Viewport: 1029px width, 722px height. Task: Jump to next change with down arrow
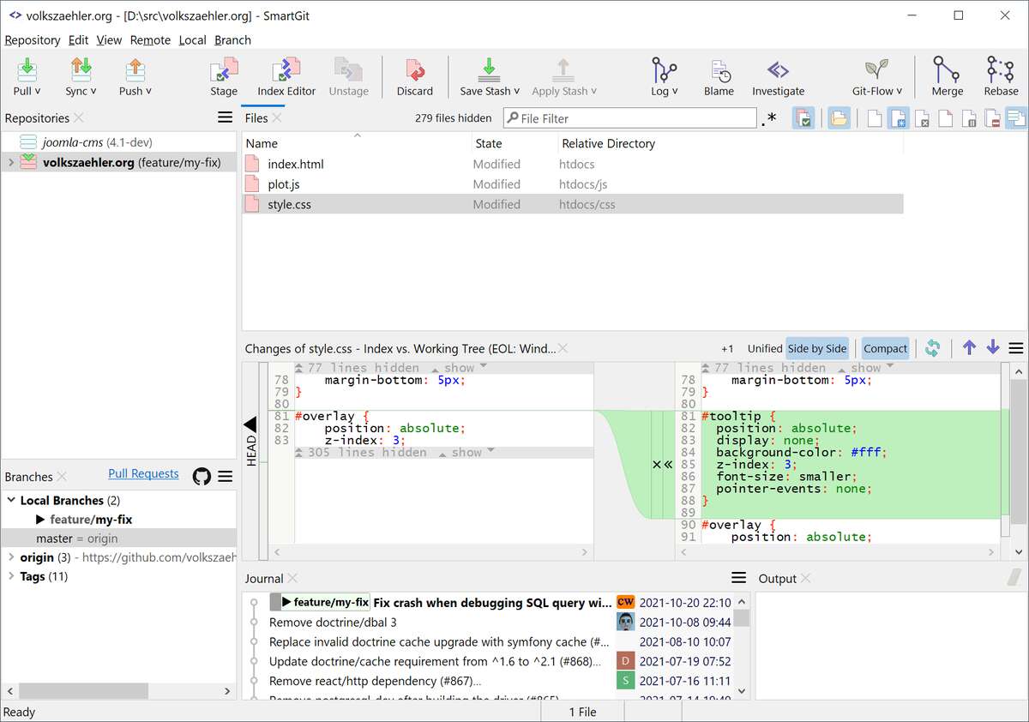click(x=993, y=347)
